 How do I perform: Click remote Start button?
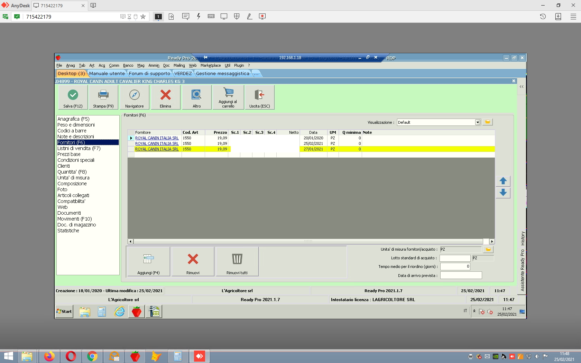click(x=64, y=311)
